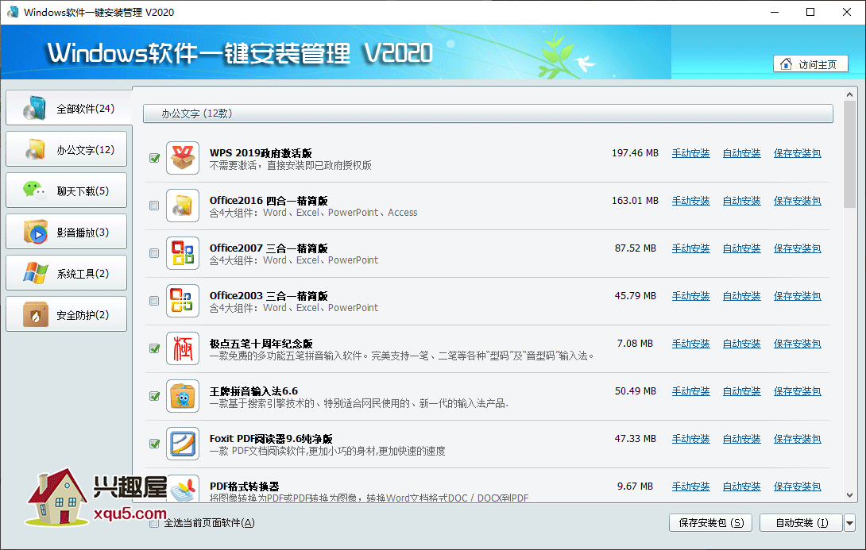Click the scrollbar up arrow

coord(850,95)
